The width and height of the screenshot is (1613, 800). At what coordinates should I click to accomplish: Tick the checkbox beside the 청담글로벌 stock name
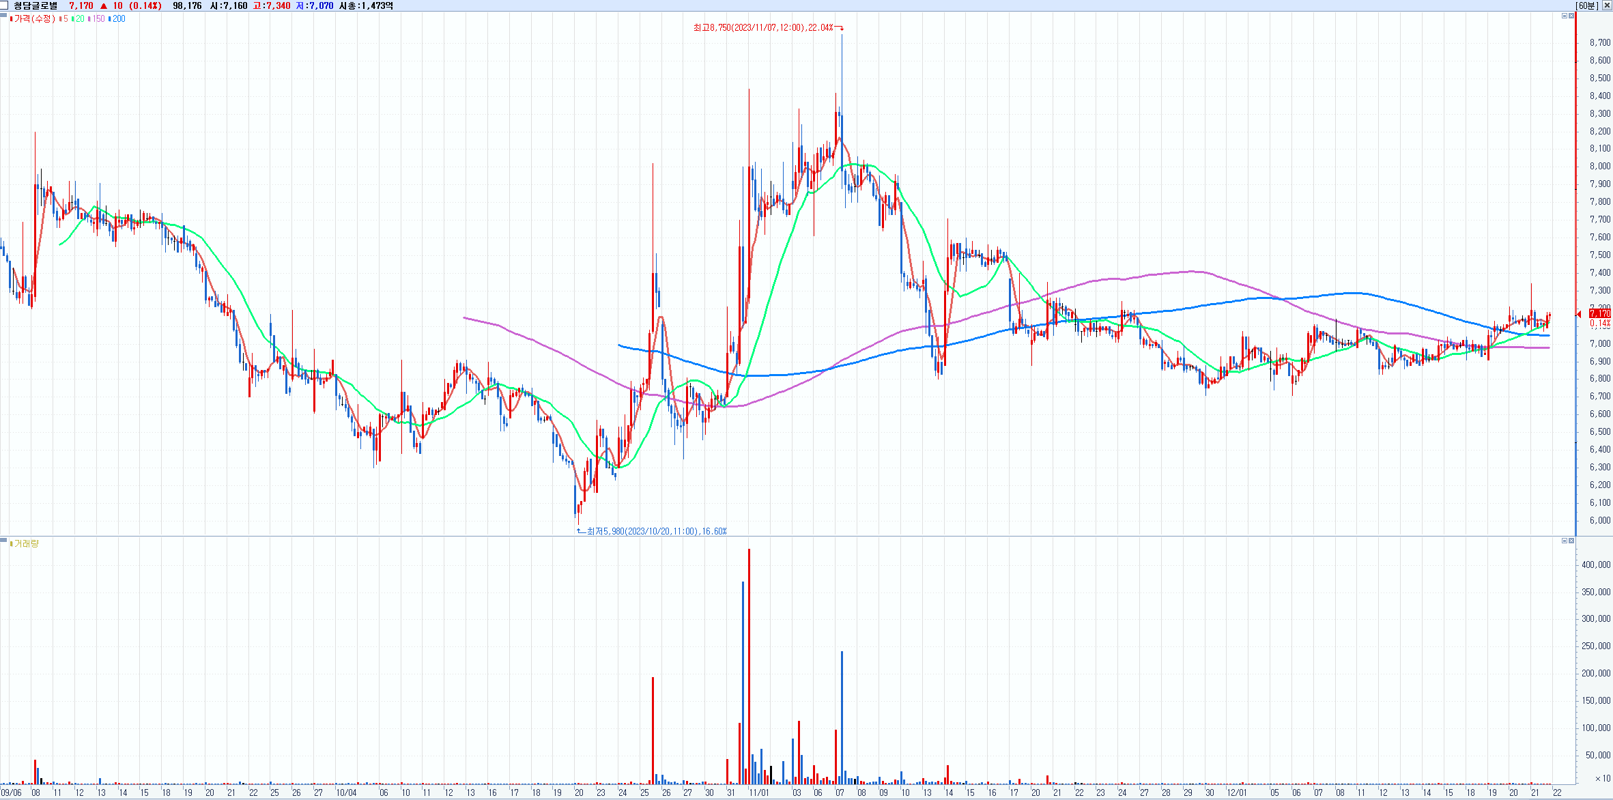click(4, 5)
